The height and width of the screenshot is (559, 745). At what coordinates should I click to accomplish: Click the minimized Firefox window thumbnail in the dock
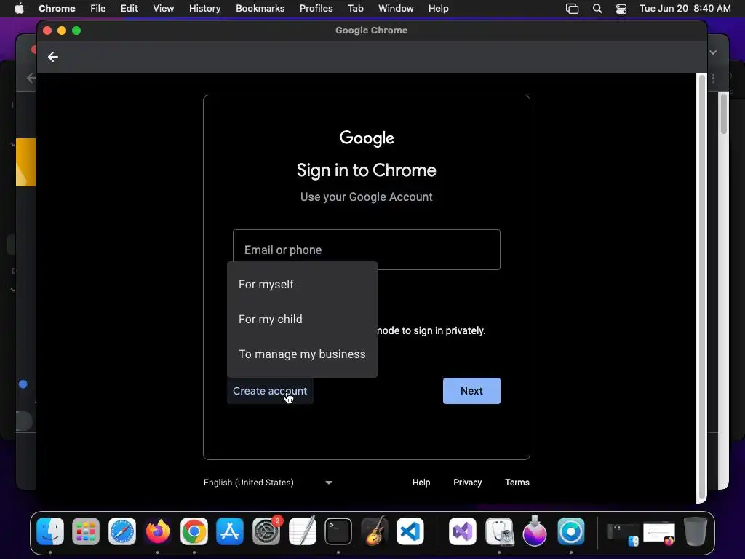pos(659,534)
